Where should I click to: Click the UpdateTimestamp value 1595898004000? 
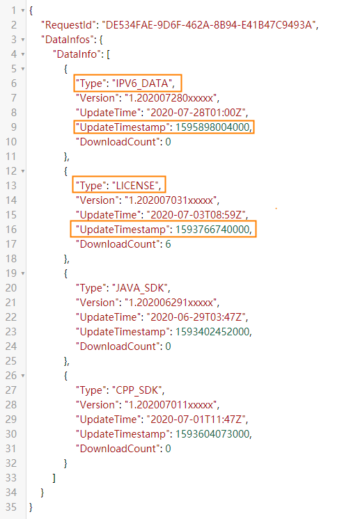coord(212,127)
